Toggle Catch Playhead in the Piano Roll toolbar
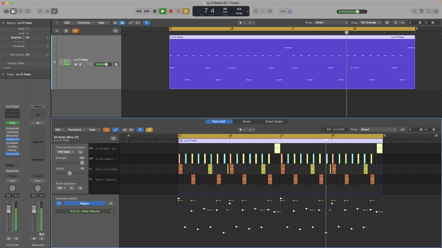The image size is (442, 248). (140, 130)
